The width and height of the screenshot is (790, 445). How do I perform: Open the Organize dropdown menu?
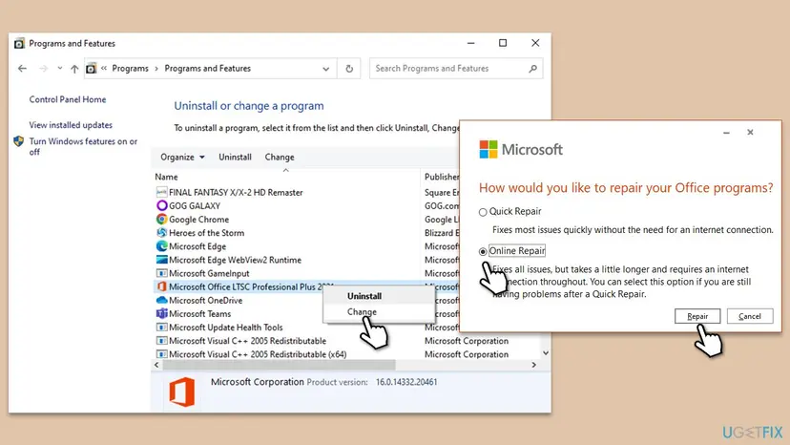coord(182,157)
